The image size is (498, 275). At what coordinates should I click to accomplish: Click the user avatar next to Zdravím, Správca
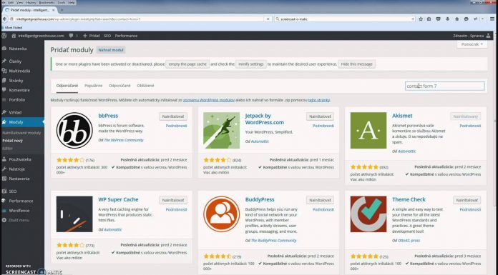point(488,36)
